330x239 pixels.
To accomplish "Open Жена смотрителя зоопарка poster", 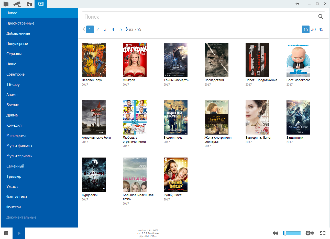I will (x=216, y=117).
